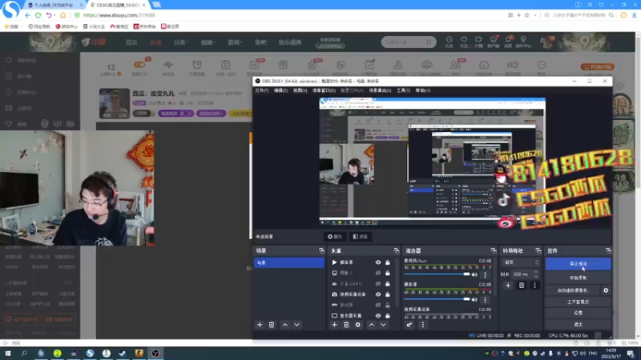Click the 启动虚拟摄像机 button
Image resolution: width=641 pixels, height=360 pixels.
[x=573, y=290]
